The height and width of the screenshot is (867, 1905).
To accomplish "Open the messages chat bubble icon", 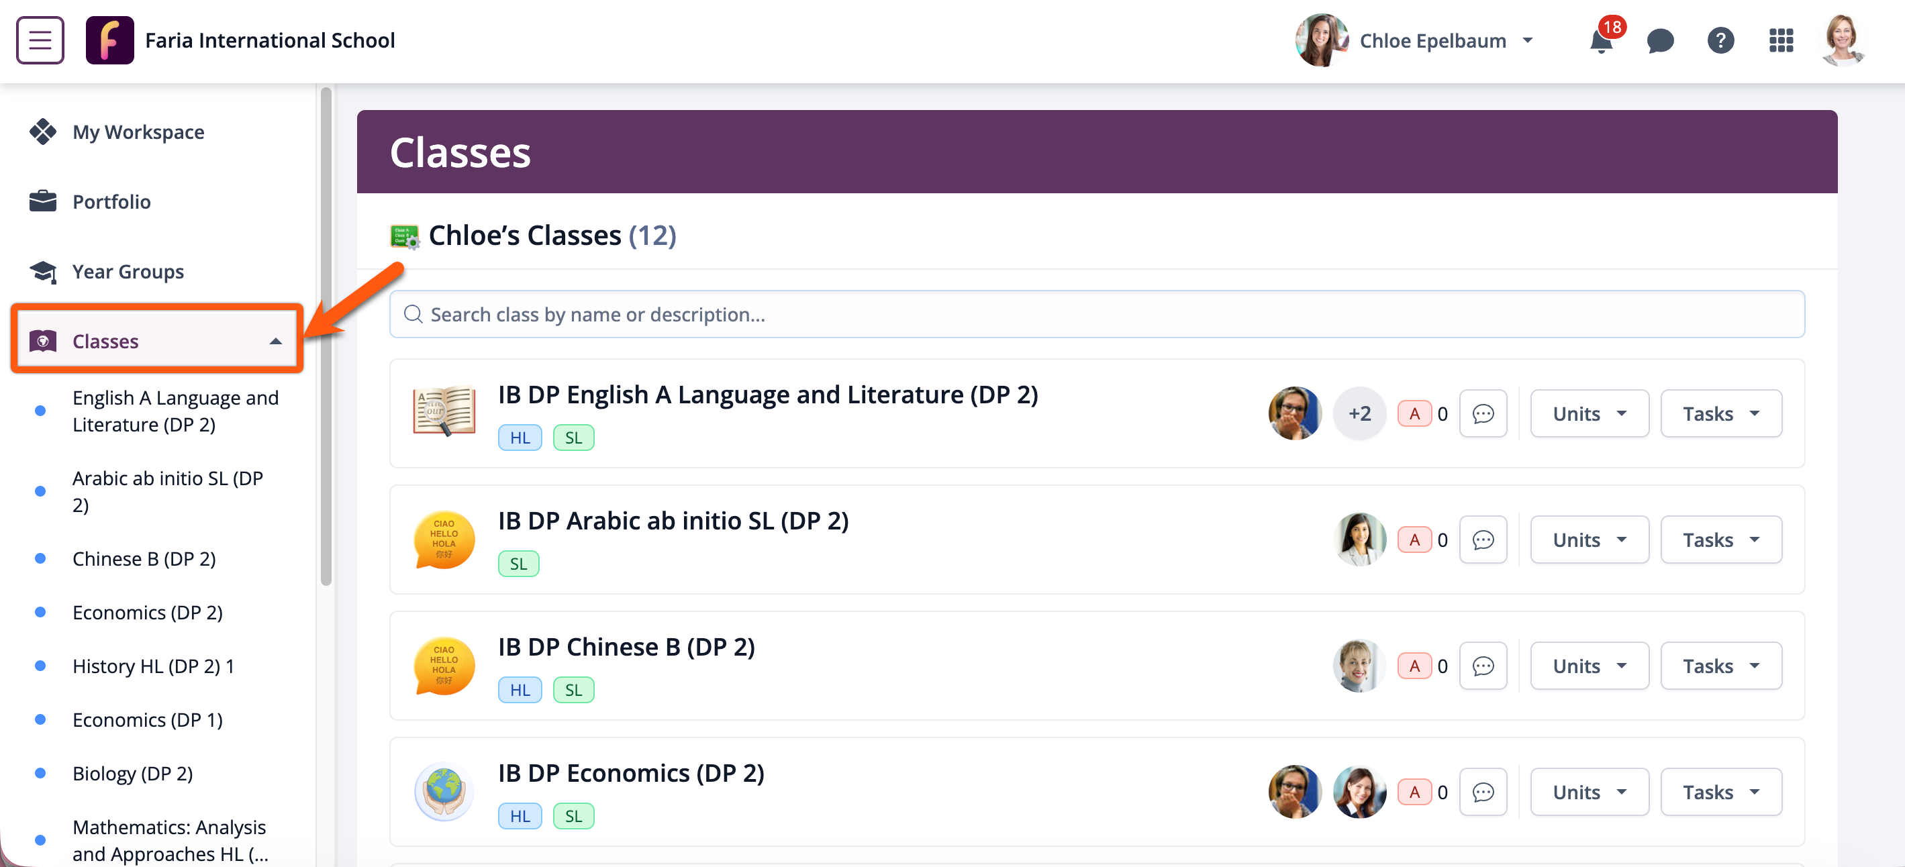I will (1660, 41).
